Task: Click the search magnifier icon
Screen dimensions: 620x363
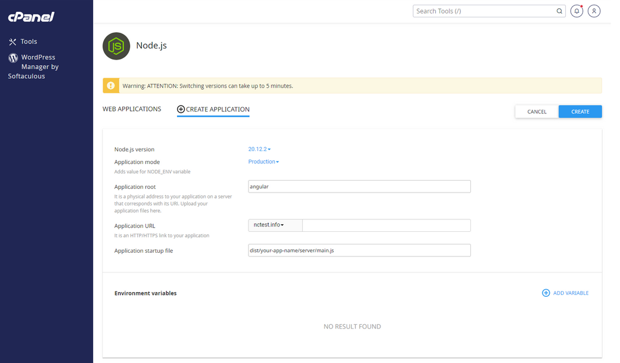Action: click(x=559, y=11)
